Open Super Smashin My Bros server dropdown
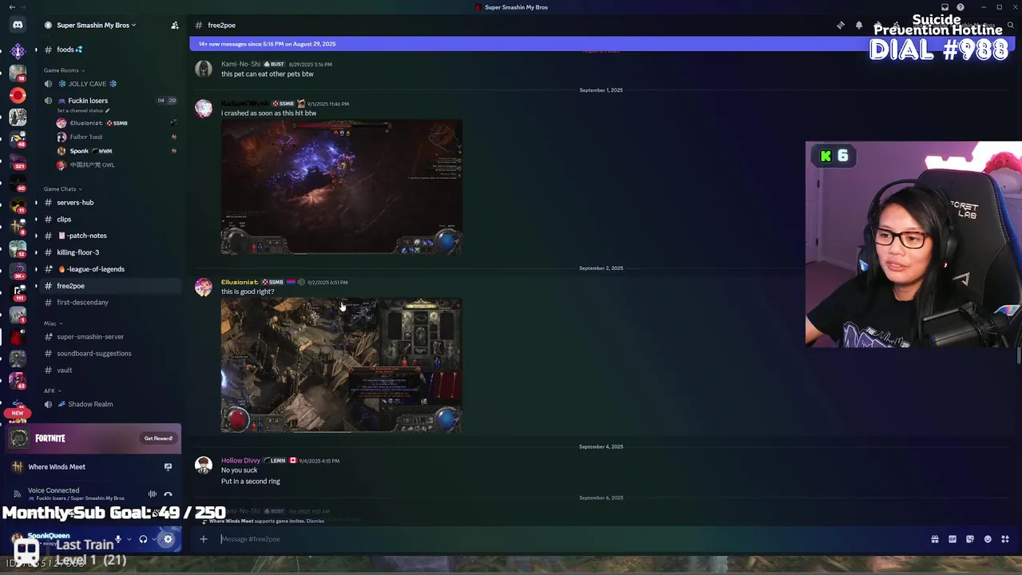Screen dimensions: 1022x575 click(x=96, y=25)
